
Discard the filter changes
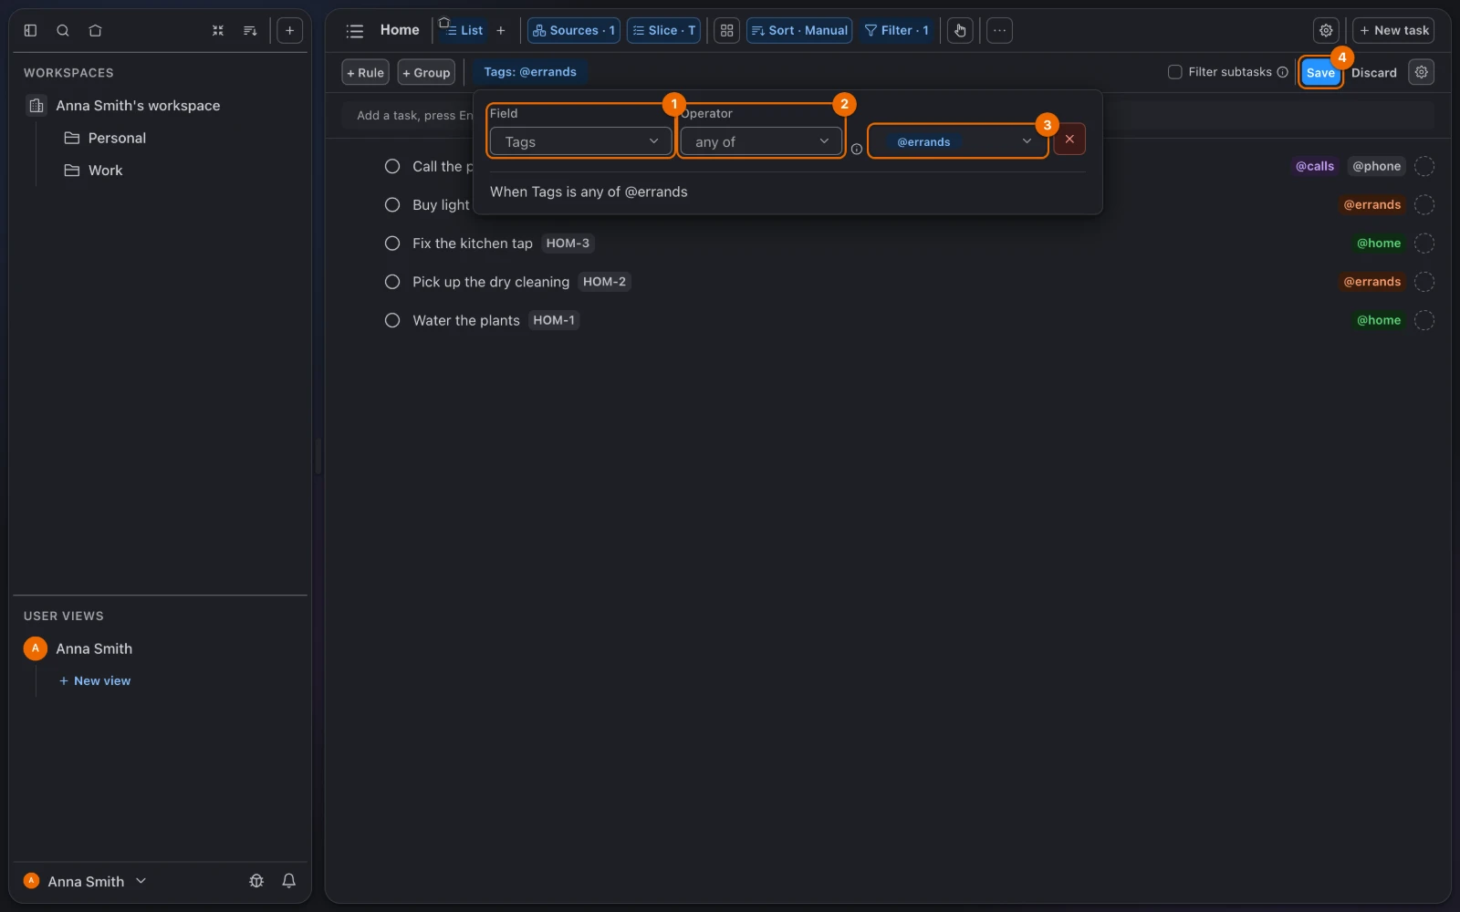point(1374,72)
